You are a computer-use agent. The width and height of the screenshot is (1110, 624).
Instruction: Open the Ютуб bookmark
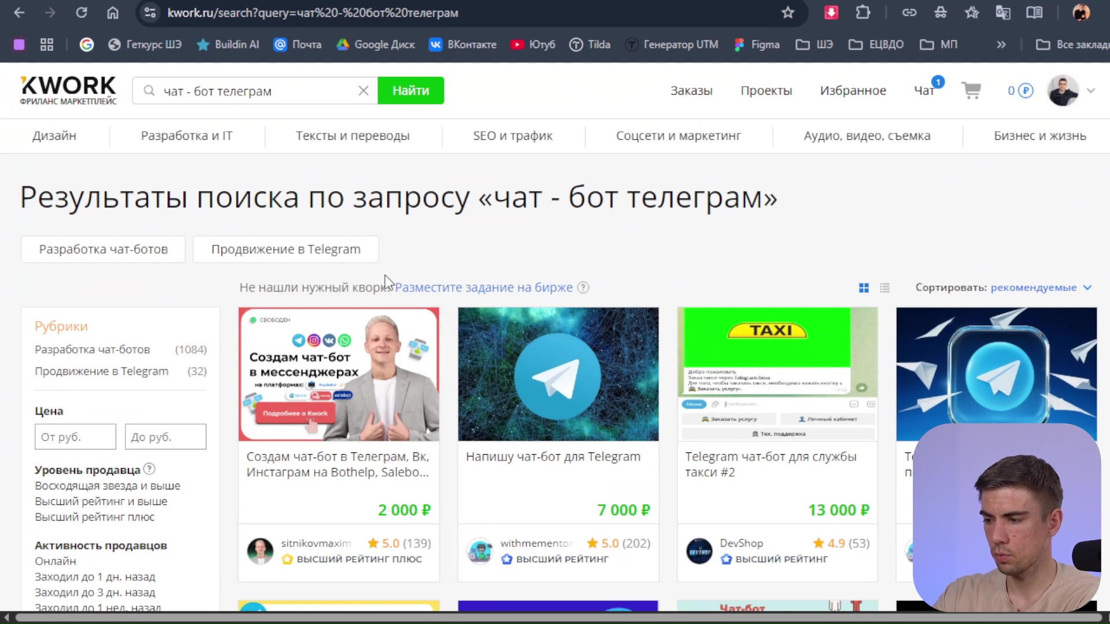533,44
